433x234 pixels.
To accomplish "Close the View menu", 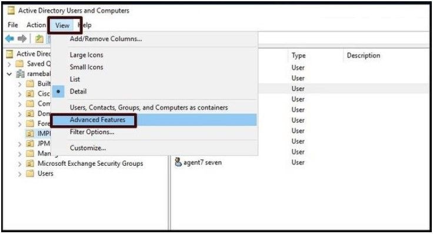I will (62, 25).
